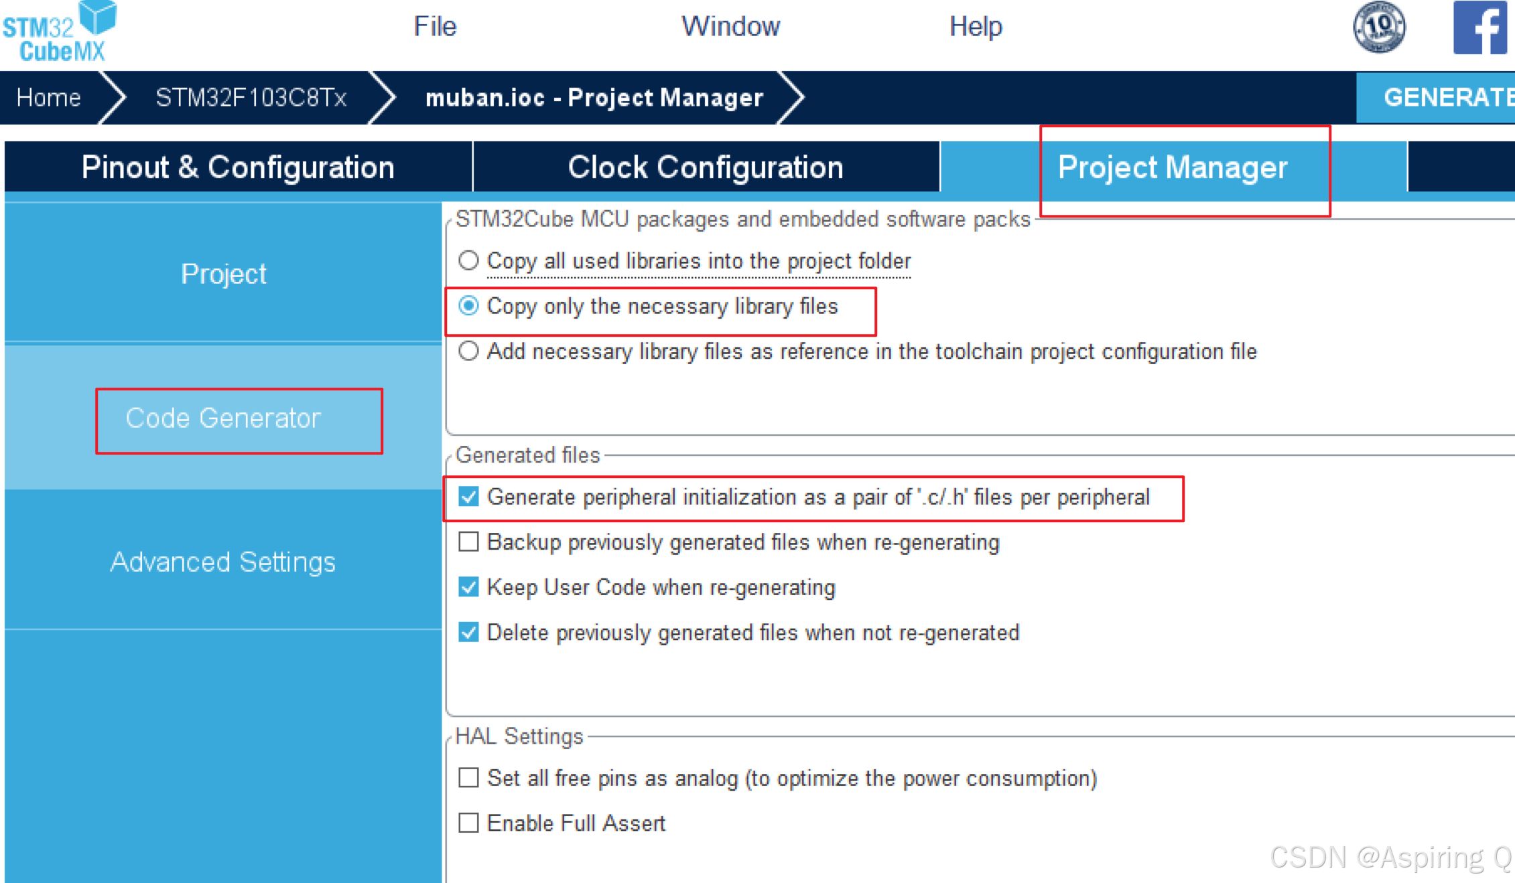Switch to Pinout & Configuration tab
This screenshot has height=883, width=1515.
[238, 167]
